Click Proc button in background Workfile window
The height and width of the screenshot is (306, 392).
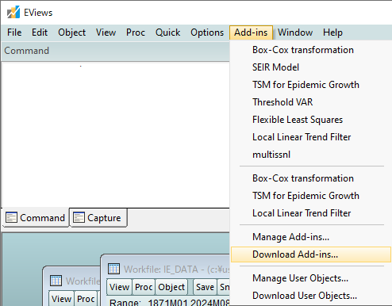click(x=86, y=299)
